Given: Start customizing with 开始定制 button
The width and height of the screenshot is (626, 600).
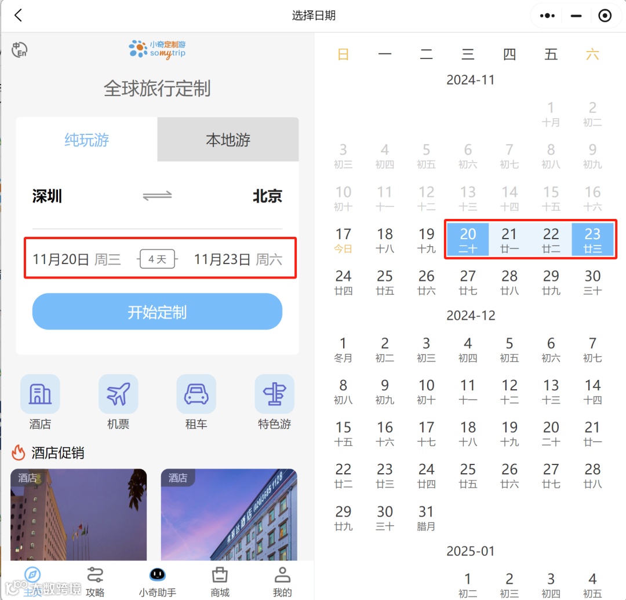Looking at the screenshot, I should [x=157, y=312].
